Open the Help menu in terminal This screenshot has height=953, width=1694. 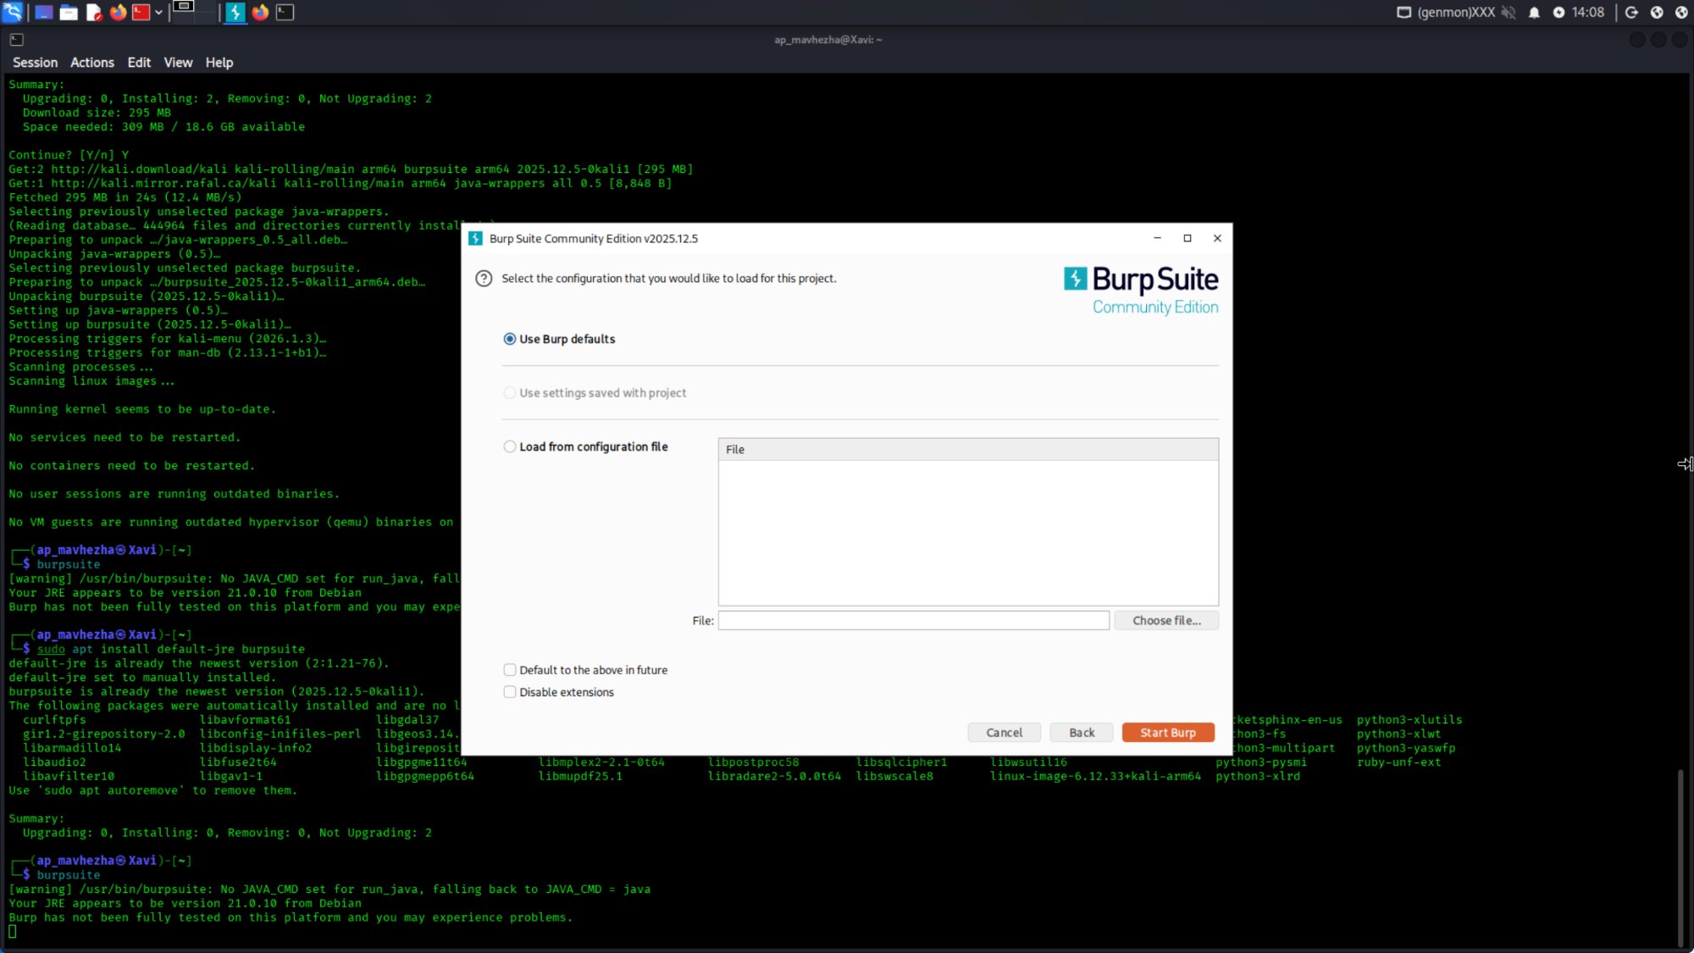pyautogui.click(x=219, y=63)
